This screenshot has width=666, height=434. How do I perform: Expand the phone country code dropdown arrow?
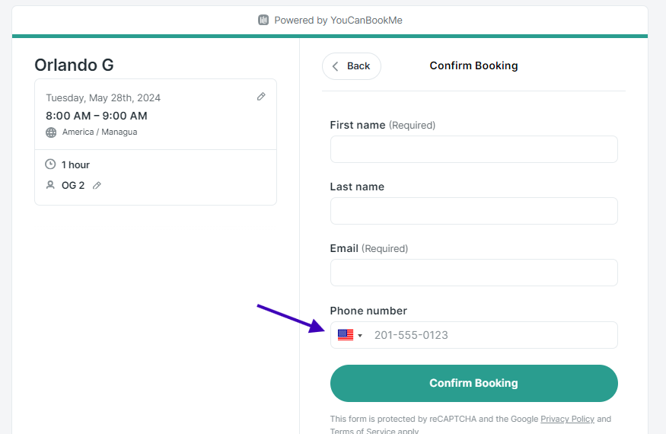360,335
